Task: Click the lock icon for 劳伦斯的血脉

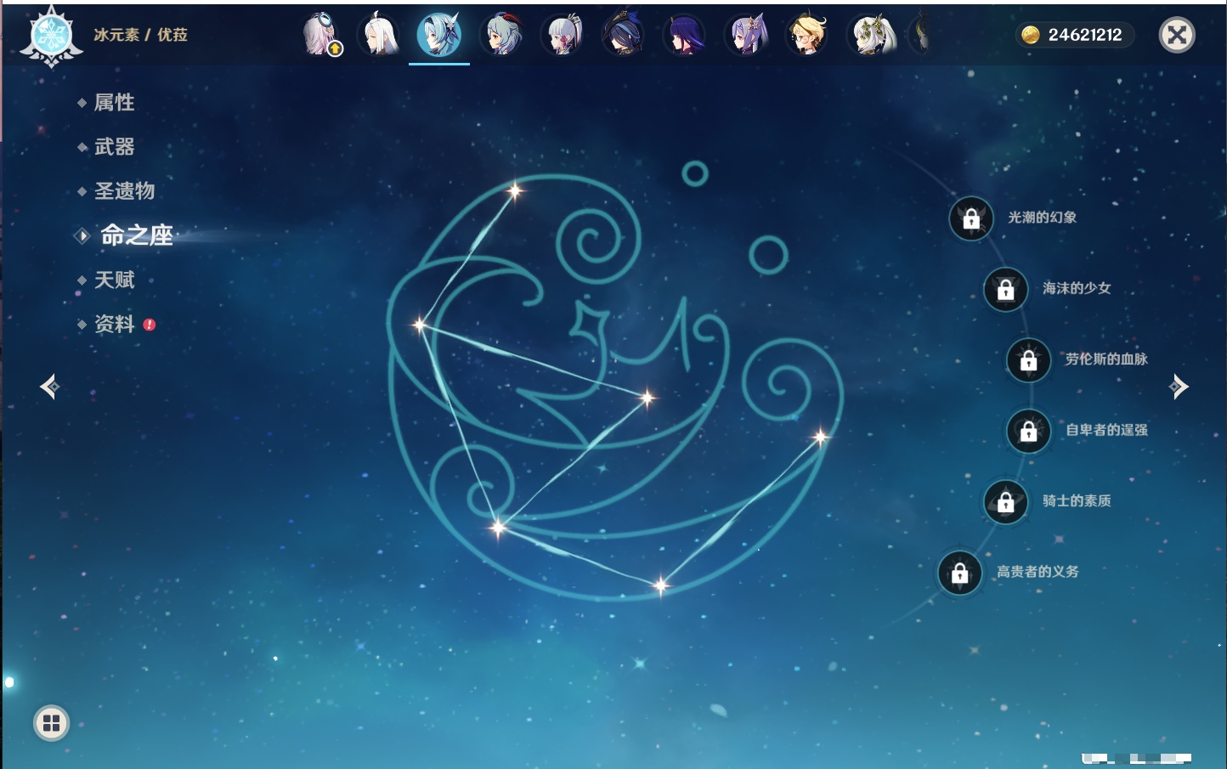Action: tap(1028, 360)
